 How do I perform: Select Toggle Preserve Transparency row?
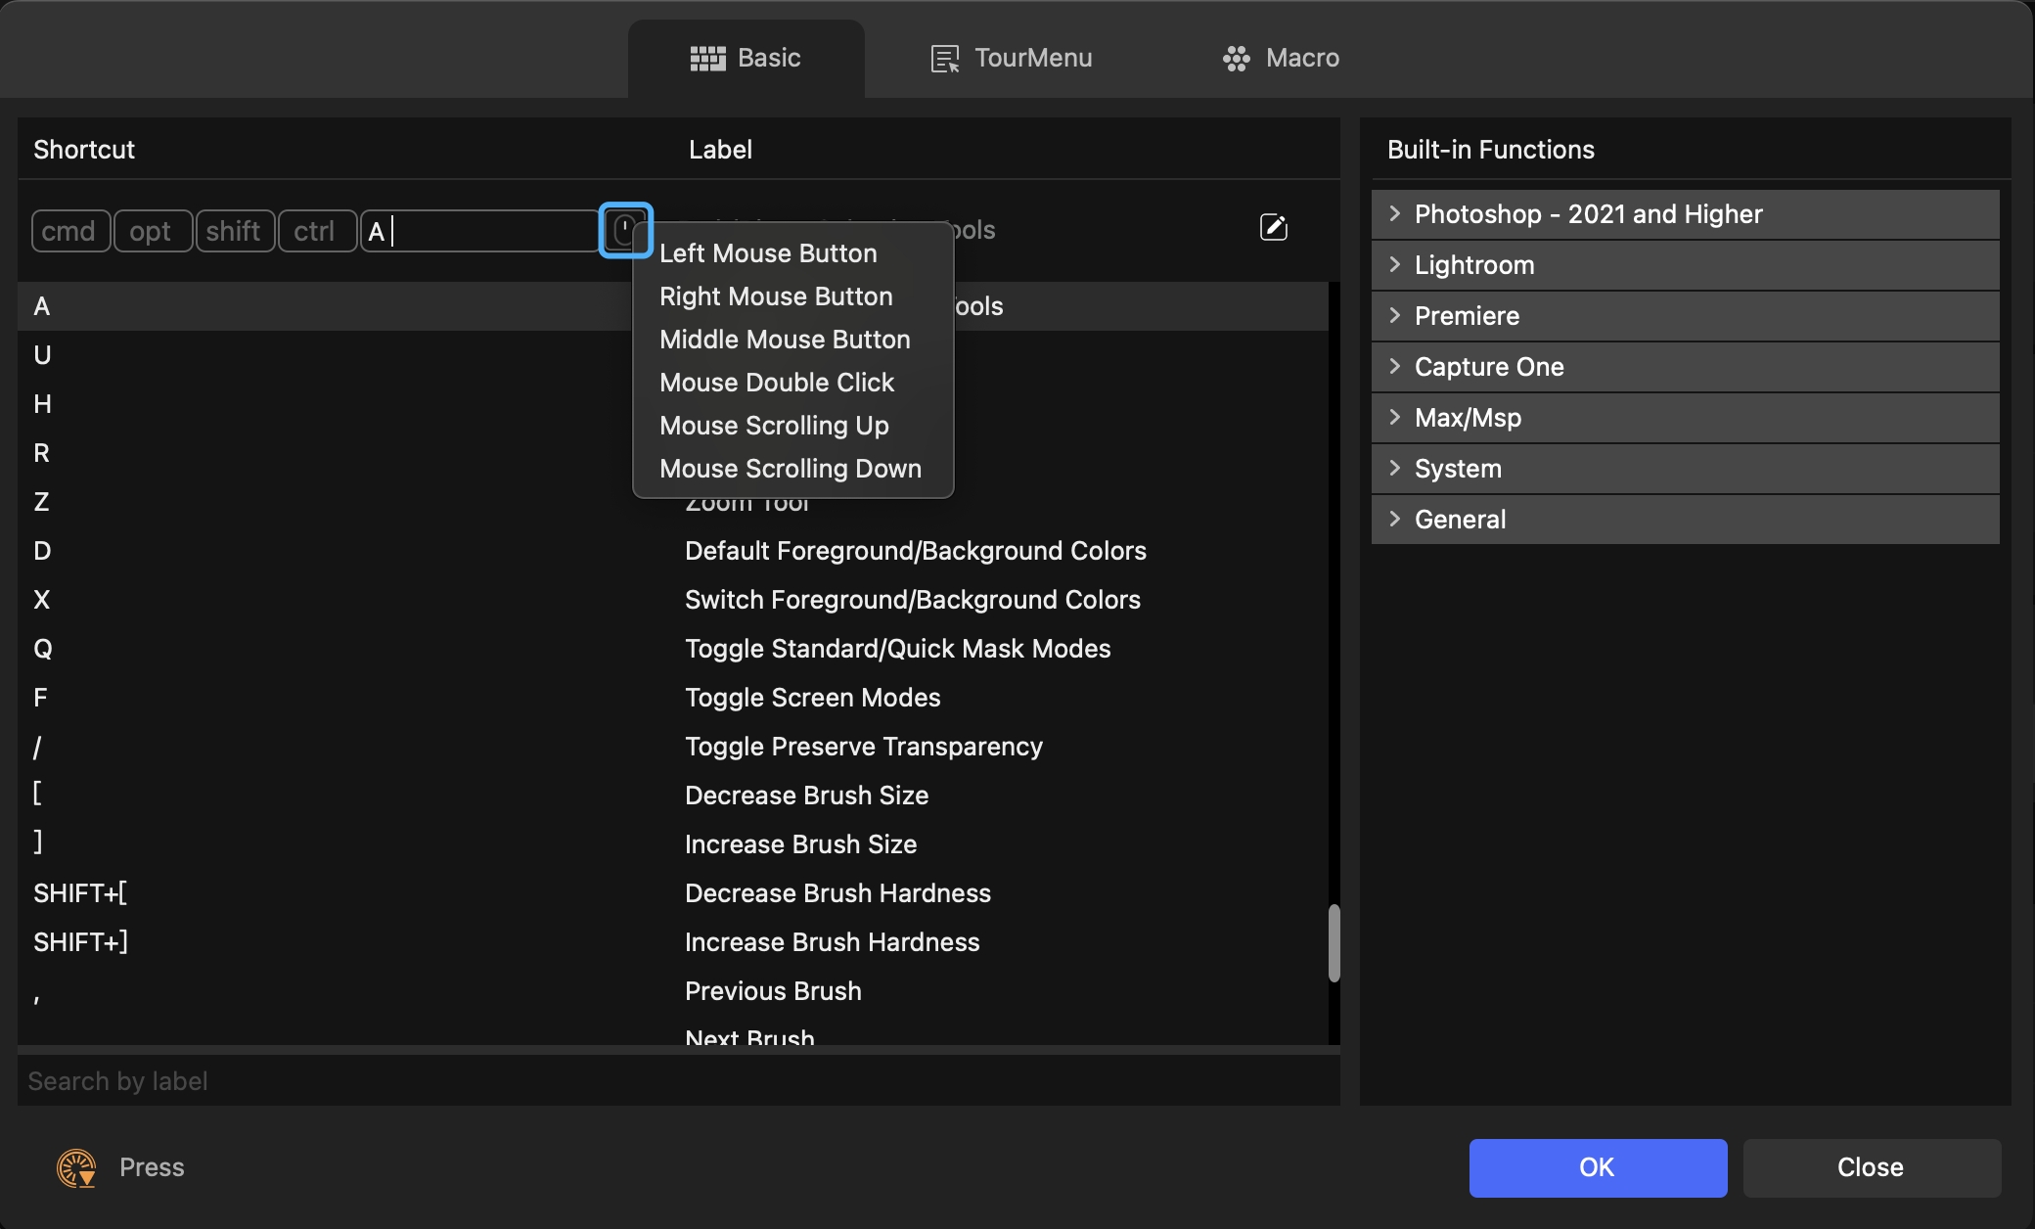(x=672, y=747)
